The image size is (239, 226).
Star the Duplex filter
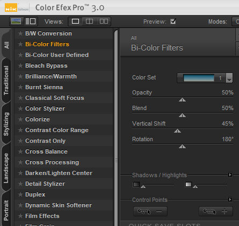pos(20,194)
